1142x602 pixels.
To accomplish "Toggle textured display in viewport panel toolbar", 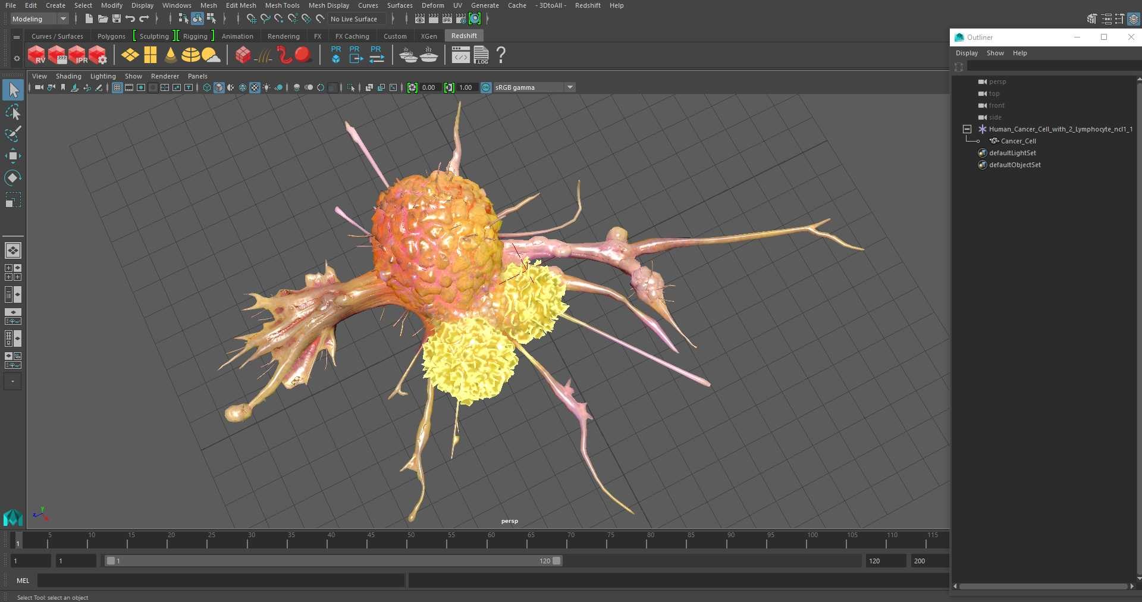I will point(255,87).
